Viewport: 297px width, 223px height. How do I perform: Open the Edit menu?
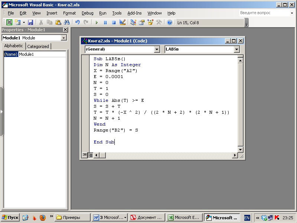(23, 13)
